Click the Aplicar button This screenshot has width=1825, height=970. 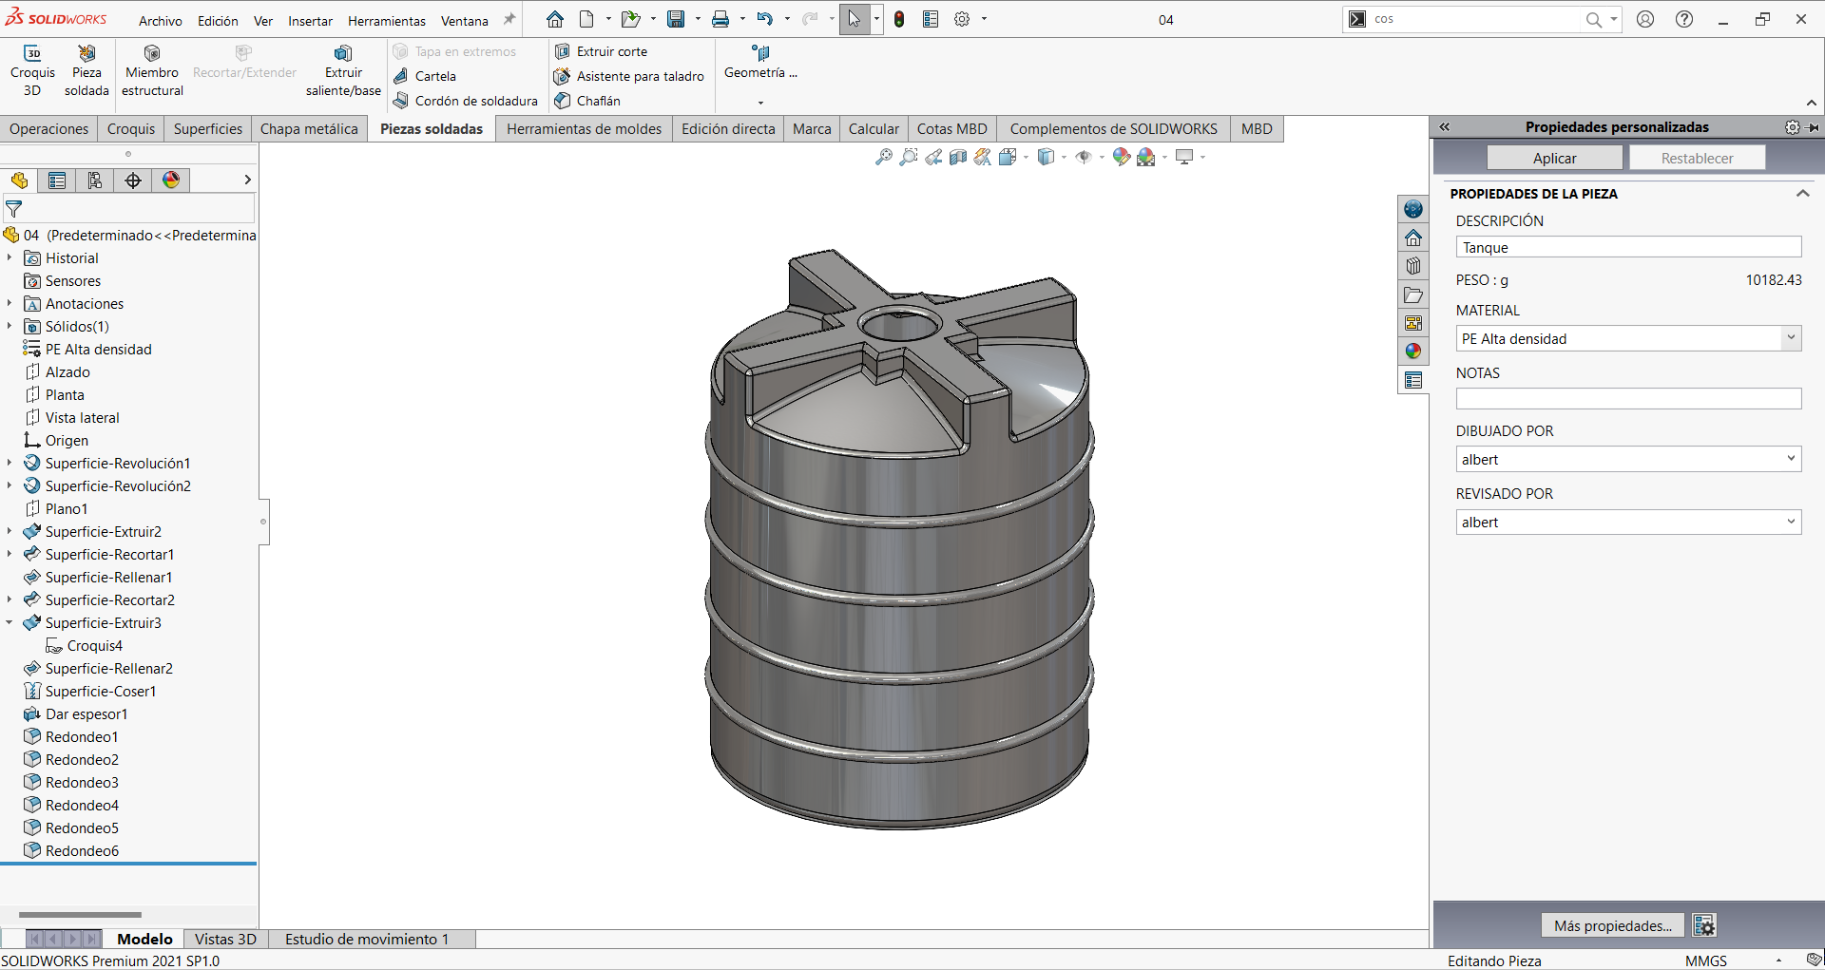[x=1554, y=158]
